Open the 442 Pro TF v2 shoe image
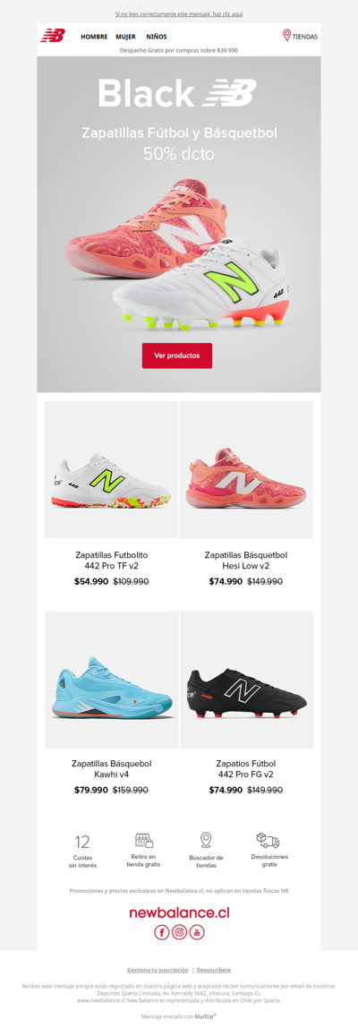The width and height of the screenshot is (358, 1036). click(111, 469)
